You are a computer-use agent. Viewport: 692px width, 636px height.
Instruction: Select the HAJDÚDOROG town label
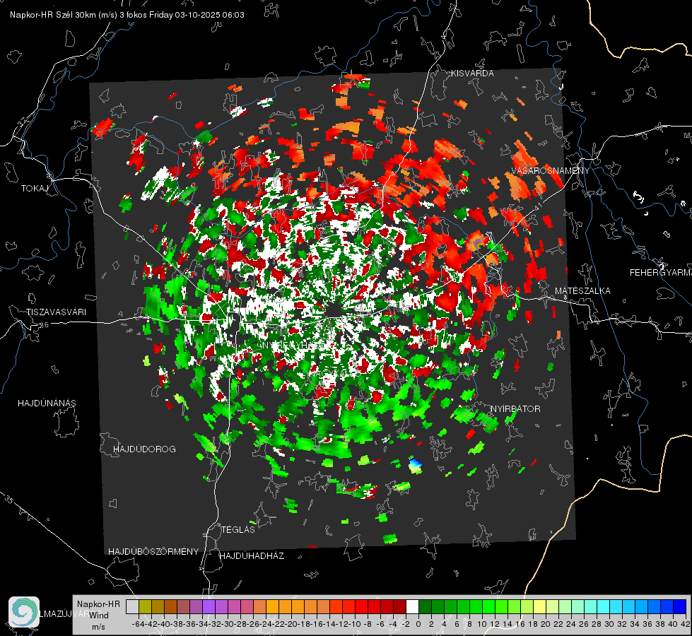[x=144, y=449]
